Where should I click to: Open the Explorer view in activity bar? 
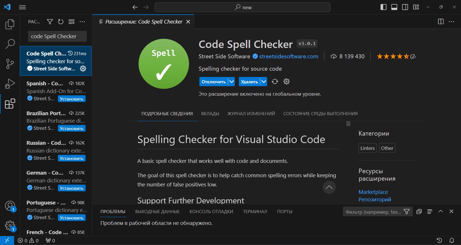(10, 24)
